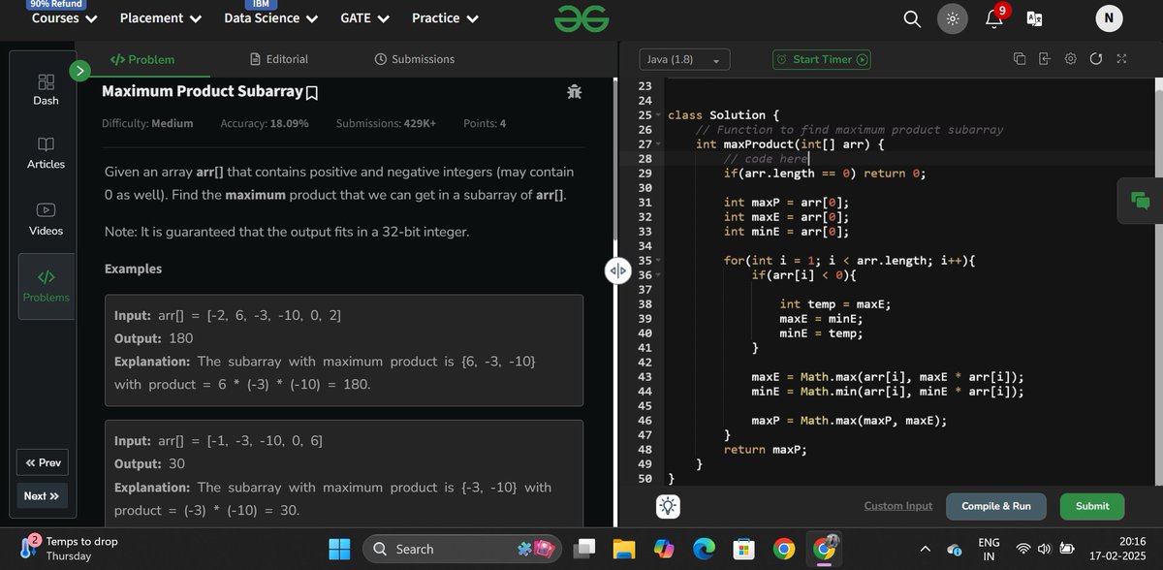Open Microsoft Store from the taskbar
1163x570 pixels.
pos(743,550)
